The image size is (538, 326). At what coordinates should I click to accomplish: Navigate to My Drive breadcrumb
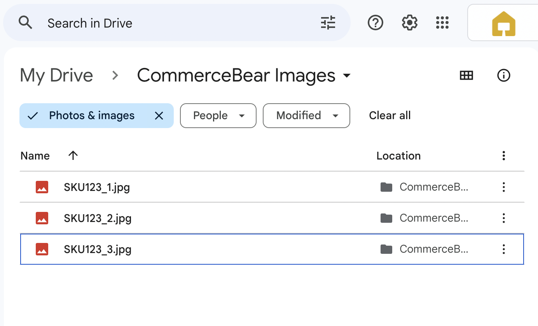[x=56, y=75]
